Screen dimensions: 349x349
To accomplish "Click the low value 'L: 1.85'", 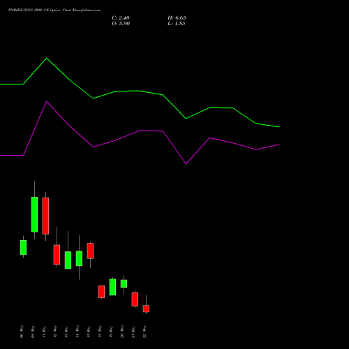I will tap(177, 24).
